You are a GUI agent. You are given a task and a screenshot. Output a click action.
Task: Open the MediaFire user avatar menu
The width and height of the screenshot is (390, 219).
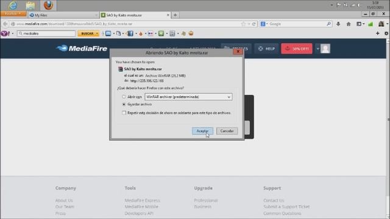323,49
